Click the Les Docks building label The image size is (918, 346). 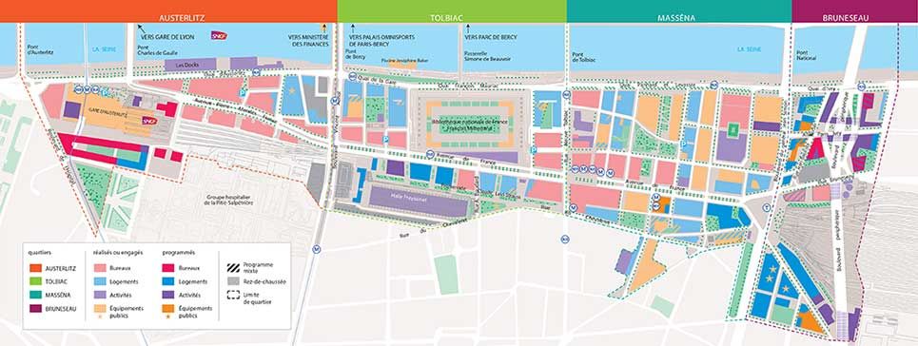188,65
